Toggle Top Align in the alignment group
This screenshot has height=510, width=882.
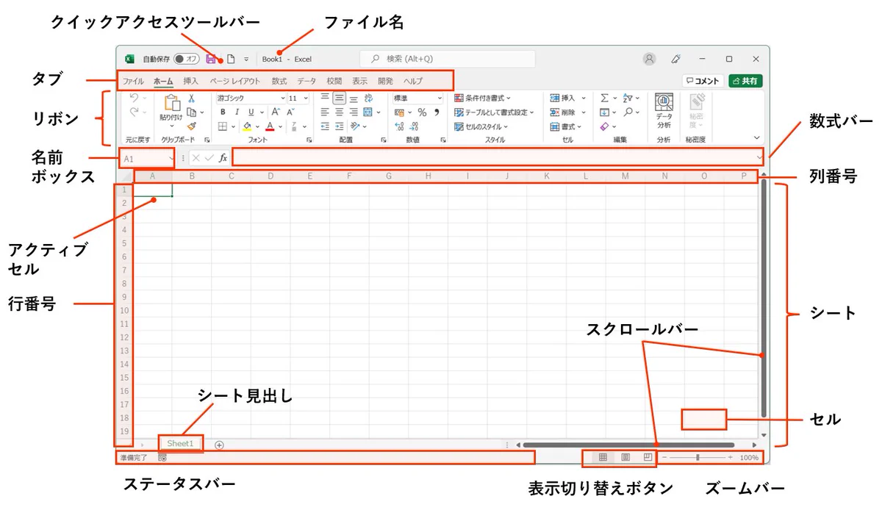pyautogui.click(x=325, y=98)
